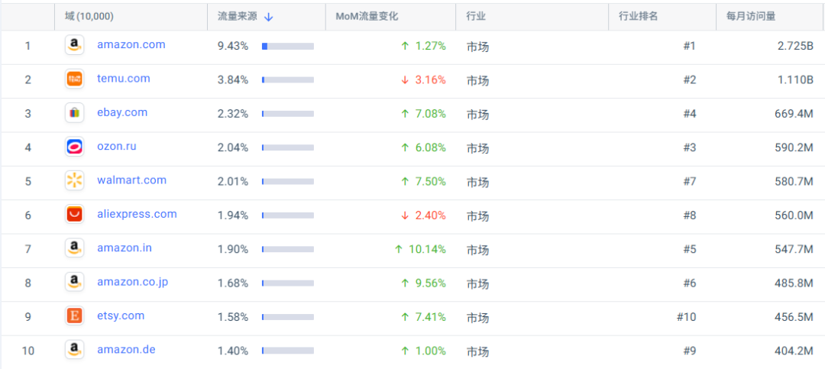Click the 1.00% MoM change value
Viewport: 825px width, 369px height.
(x=430, y=351)
